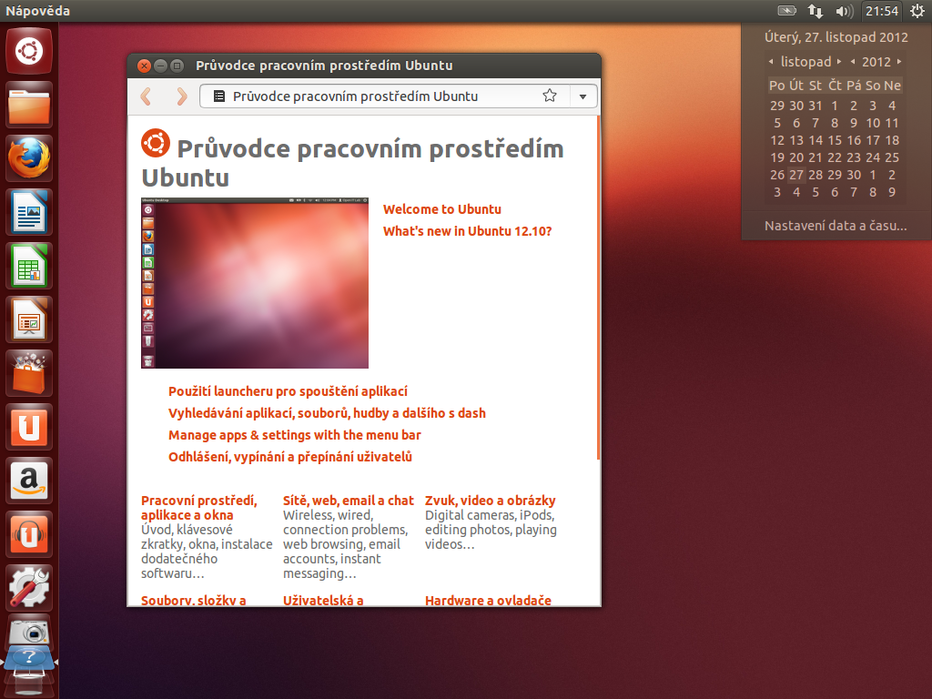Go back with the help browser back arrow
The width and height of the screenshot is (932, 699).
point(147,96)
